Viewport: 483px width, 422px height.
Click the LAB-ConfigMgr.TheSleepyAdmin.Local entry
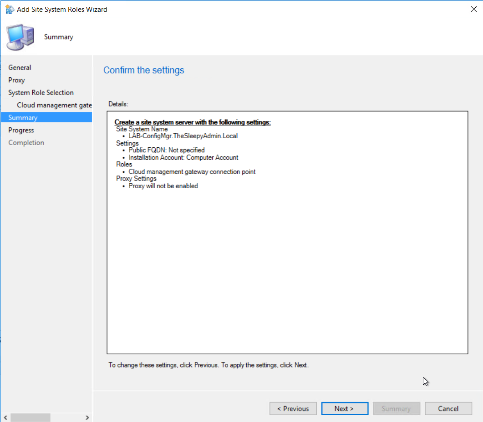(183, 136)
